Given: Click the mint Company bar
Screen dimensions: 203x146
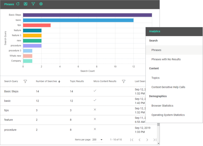Looking at the screenshot, I should pyautogui.click(x=28, y=61).
